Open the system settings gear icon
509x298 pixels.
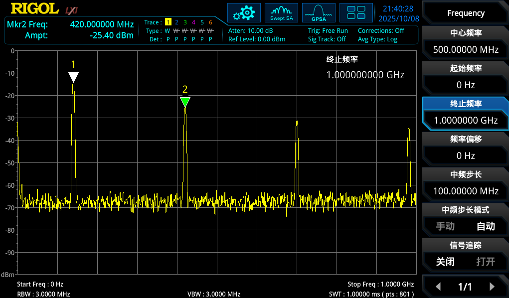pos(244,13)
